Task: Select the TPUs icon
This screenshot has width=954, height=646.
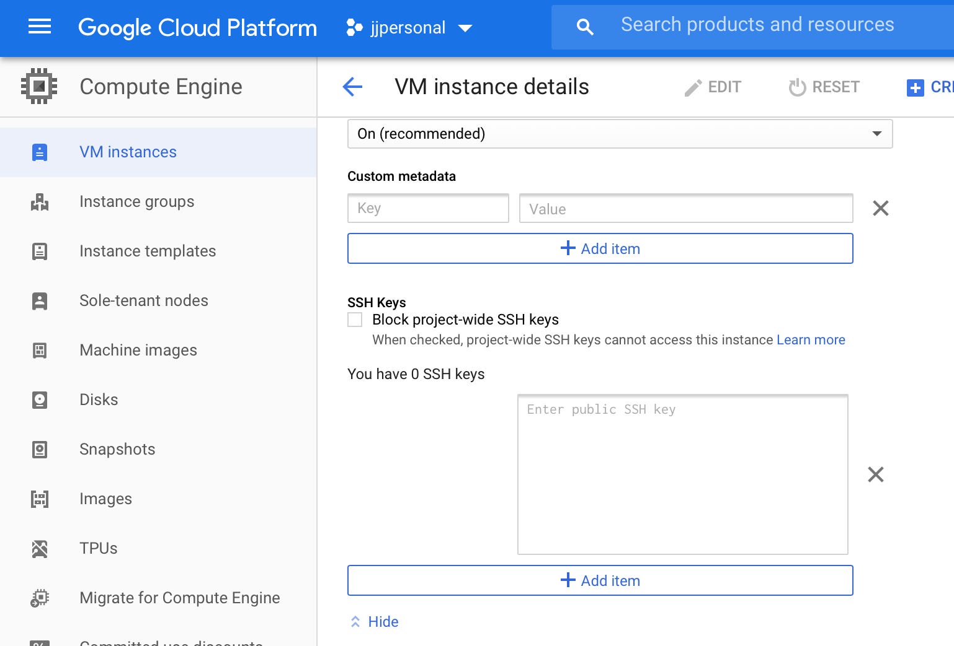Action: (40, 548)
